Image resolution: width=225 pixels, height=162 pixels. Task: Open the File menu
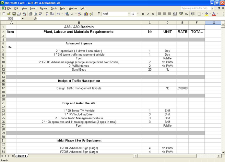coord(9,8)
